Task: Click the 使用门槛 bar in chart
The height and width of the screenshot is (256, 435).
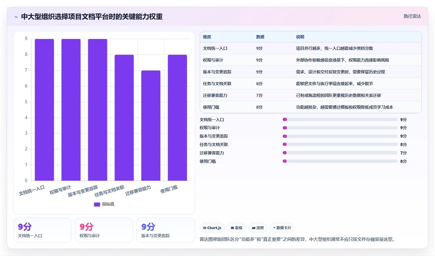Action: click(x=178, y=118)
